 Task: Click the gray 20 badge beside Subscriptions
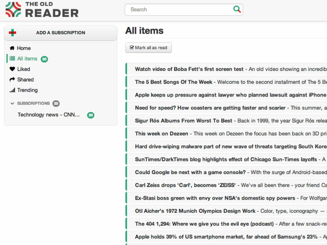56,103
